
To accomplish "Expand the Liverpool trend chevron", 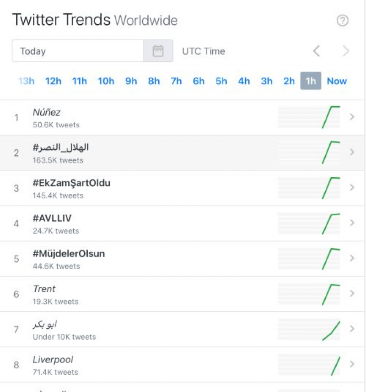I will point(352,365).
